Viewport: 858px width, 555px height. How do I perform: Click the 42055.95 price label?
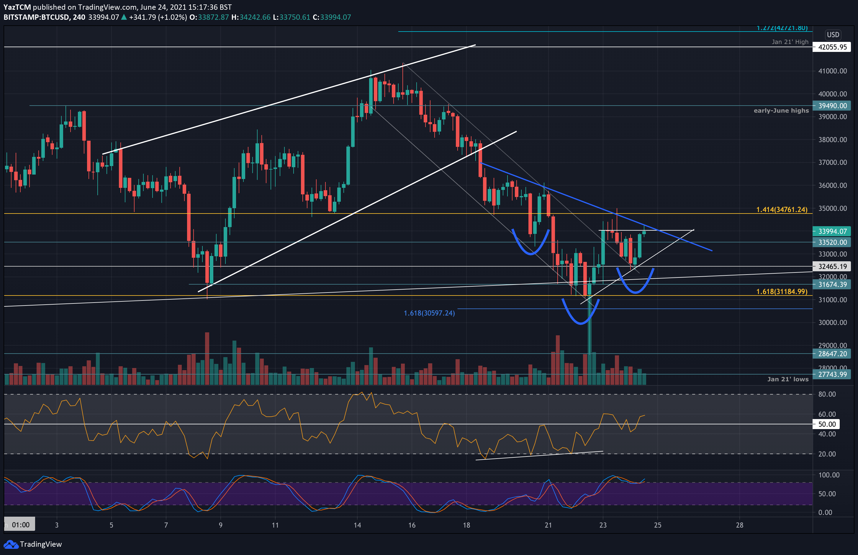832,47
